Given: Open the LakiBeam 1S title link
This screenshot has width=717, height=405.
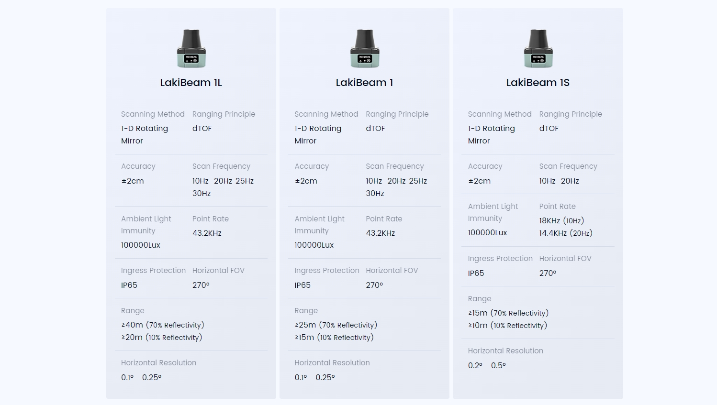Looking at the screenshot, I should (538, 82).
